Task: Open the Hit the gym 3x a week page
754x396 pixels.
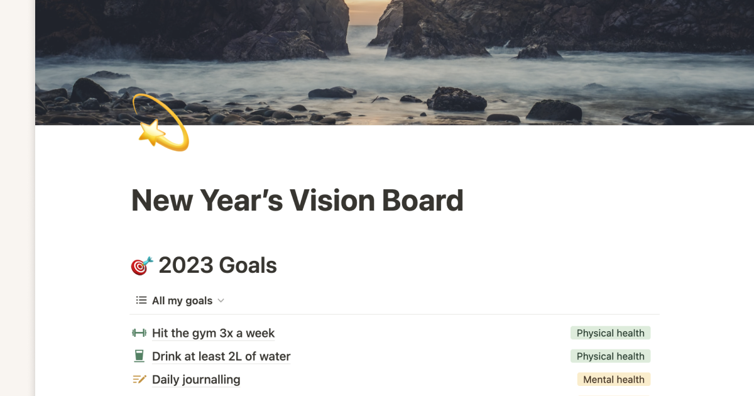Action: 213,333
